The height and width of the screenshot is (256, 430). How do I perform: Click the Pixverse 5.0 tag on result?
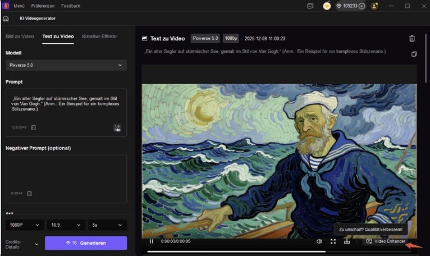pos(205,38)
